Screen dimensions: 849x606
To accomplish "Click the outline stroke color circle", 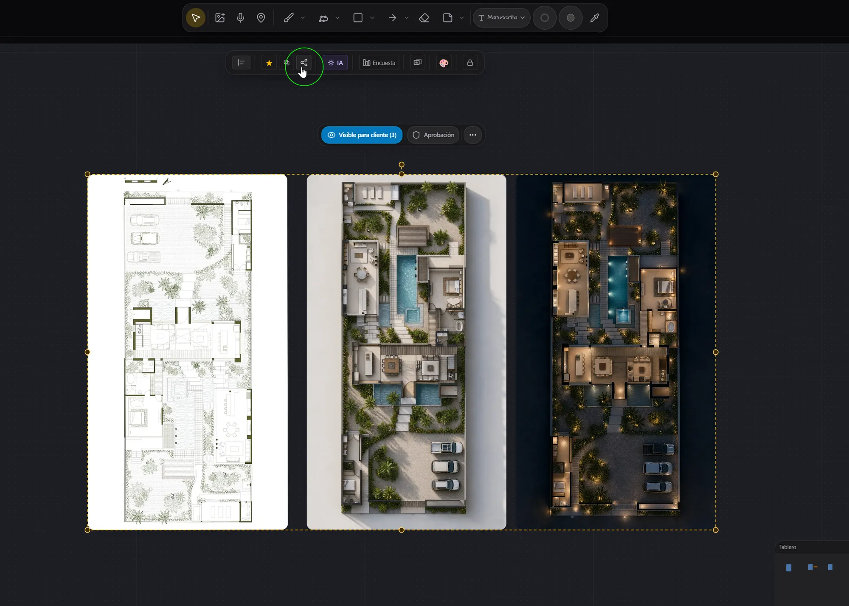I will [545, 18].
